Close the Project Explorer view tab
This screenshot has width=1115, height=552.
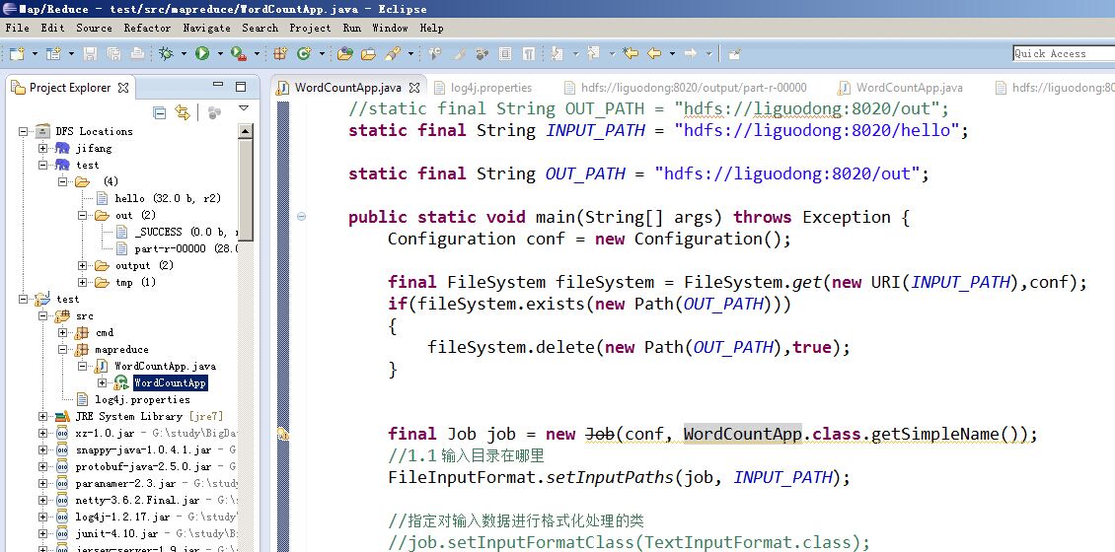coord(123,88)
